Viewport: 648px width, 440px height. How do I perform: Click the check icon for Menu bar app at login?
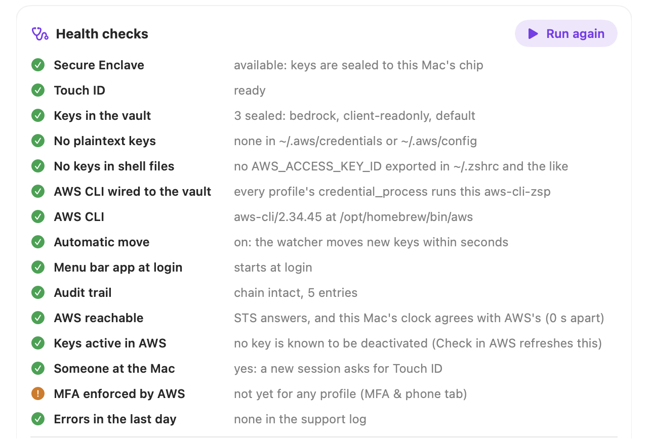coord(38,267)
